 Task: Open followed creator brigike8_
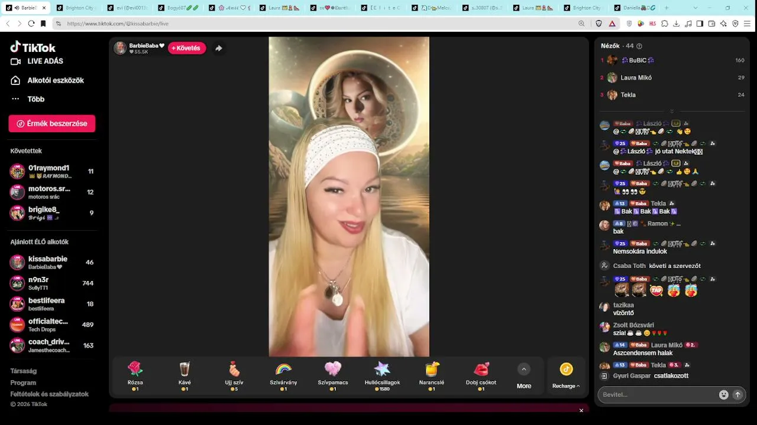pyautogui.click(x=52, y=213)
